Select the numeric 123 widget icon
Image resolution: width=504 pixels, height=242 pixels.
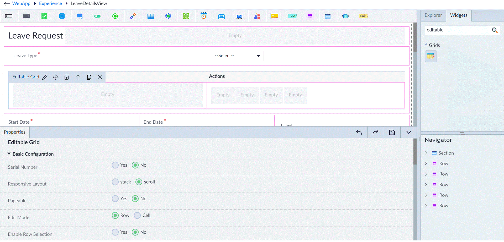(x=221, y=16)
